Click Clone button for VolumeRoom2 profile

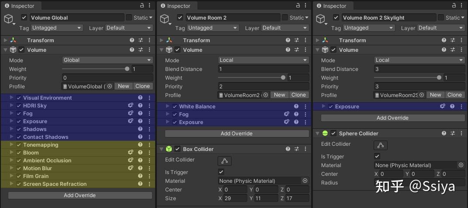click(x=298, y=95)
